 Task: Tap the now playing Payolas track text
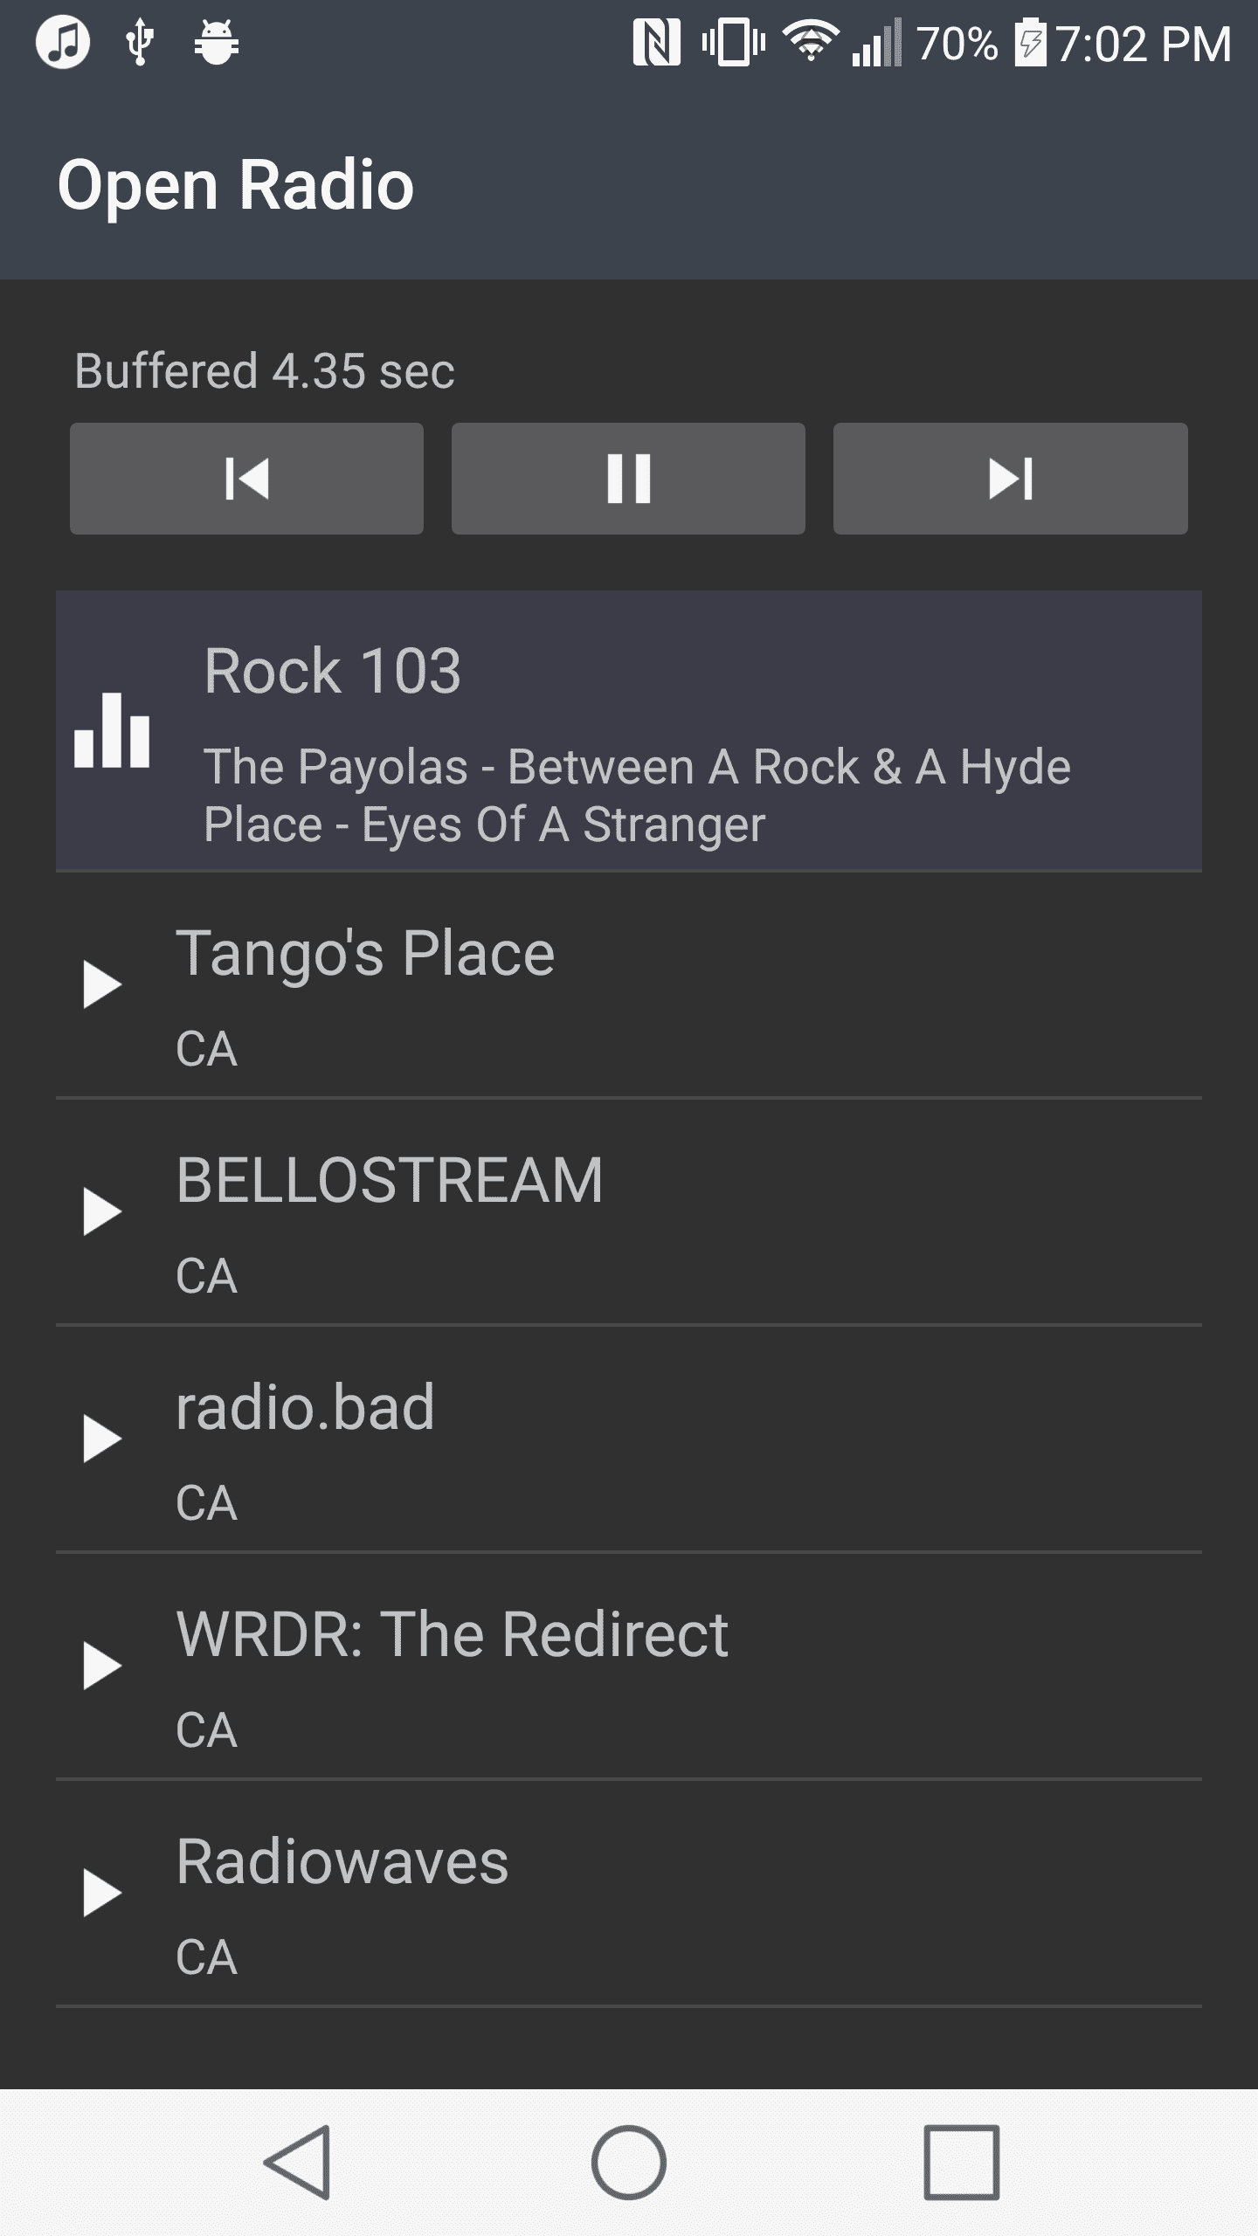pyautogui.click(x=637, y=796)
